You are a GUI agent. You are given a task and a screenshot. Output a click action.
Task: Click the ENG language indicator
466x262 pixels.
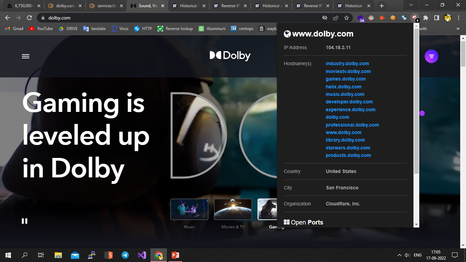point(418,255)
